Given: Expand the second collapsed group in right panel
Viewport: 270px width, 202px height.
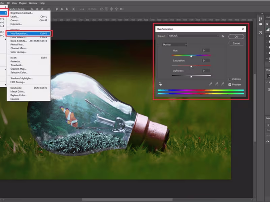Looking at the screenshot, I should pos(267,42).
